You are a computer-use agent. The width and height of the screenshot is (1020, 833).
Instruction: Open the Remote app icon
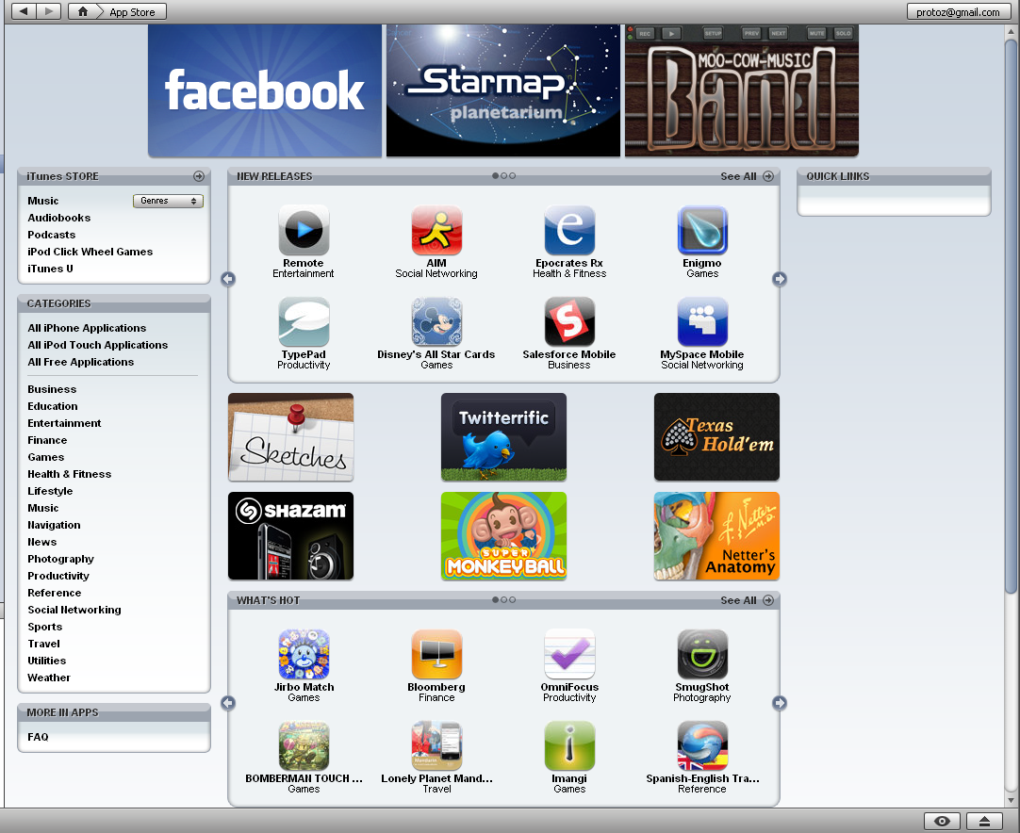click(304, 230)
